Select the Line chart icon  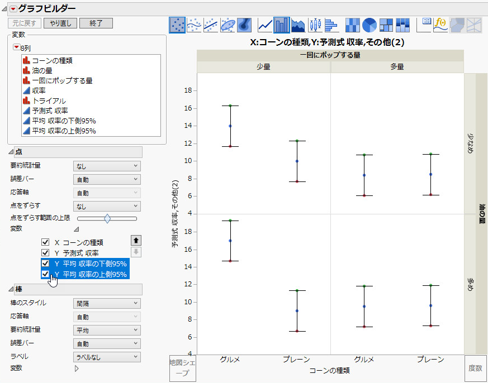pos(266,25)
